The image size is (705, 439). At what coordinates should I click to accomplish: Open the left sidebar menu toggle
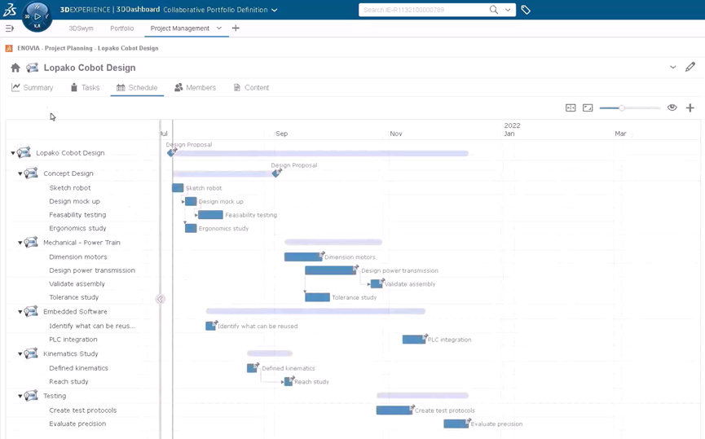[x=10, y=29]
